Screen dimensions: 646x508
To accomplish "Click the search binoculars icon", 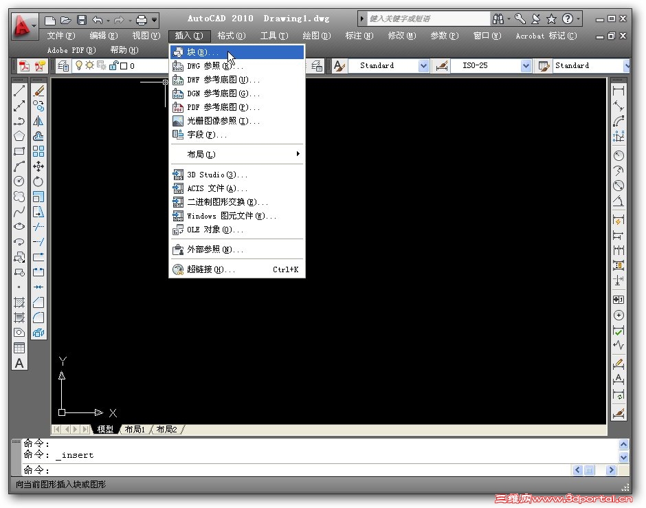I will [498, 19].
